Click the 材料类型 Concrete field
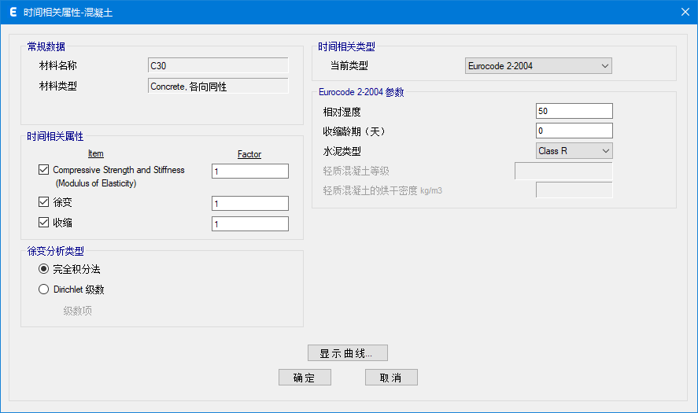Image resolution: width=698 pixels, height=413 pixels. (x=218, y=86)
